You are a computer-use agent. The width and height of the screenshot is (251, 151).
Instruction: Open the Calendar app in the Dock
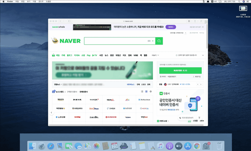115,146
